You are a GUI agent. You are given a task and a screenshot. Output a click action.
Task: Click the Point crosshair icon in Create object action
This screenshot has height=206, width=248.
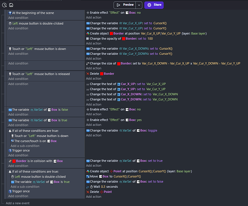pos(111,171)
